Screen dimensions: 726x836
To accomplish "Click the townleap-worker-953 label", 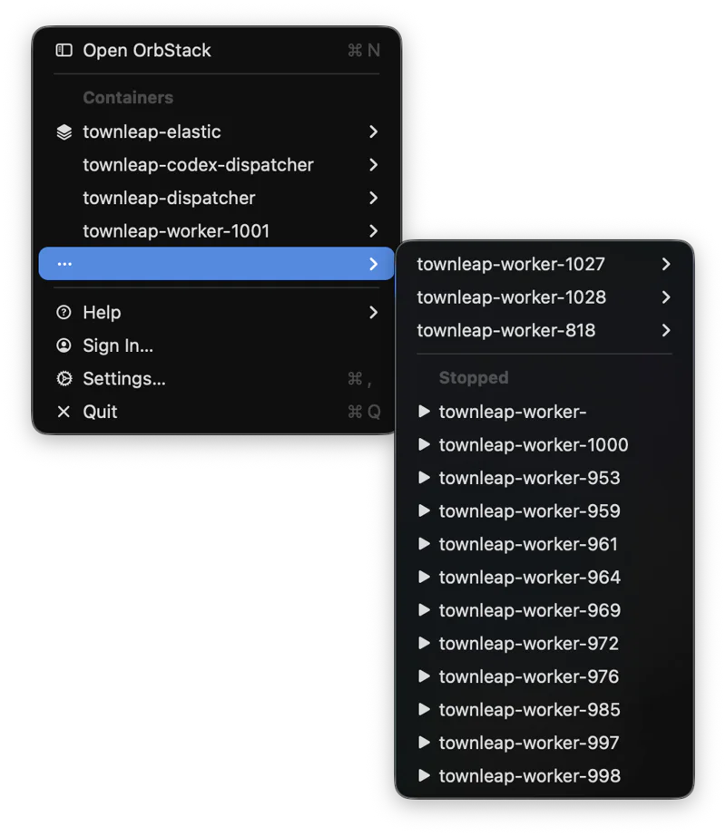I will pyautogui.click(x=530, y=478).
